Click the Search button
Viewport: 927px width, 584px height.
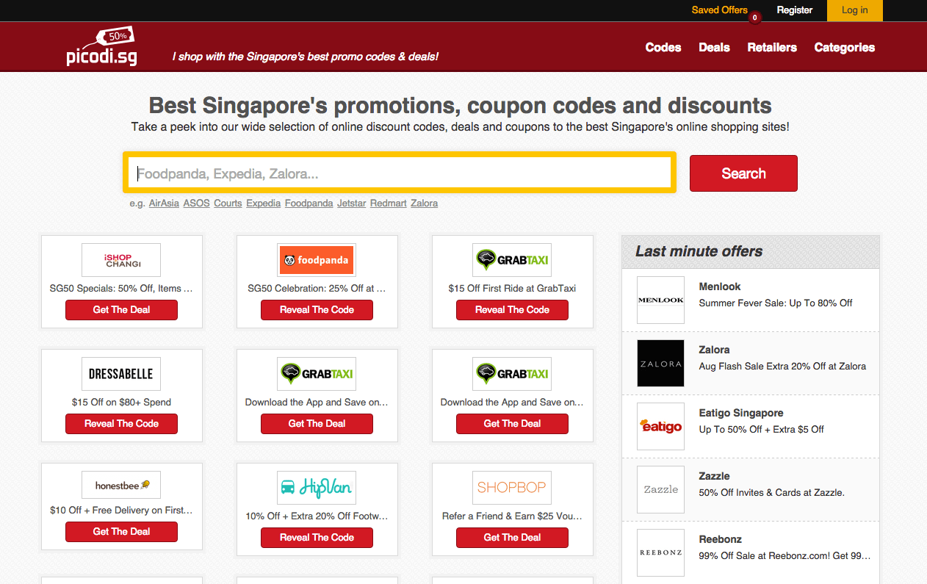point(743,173)
